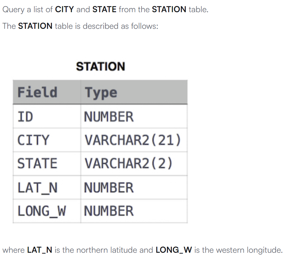
Task: Click bold STATION in 'described as follows' line
Action: (x=35, y=26)
